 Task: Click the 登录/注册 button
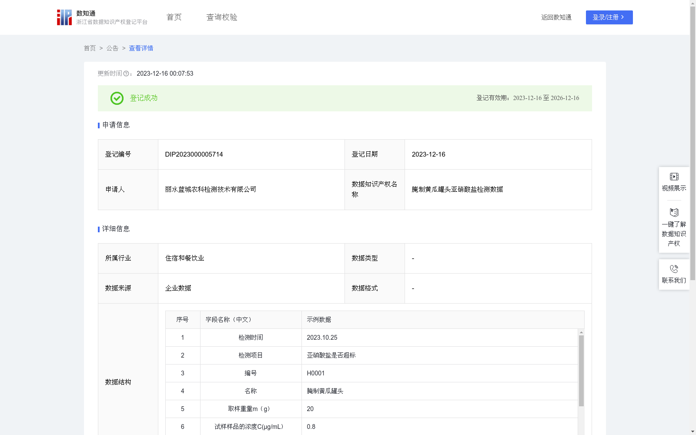coord(609,17)
